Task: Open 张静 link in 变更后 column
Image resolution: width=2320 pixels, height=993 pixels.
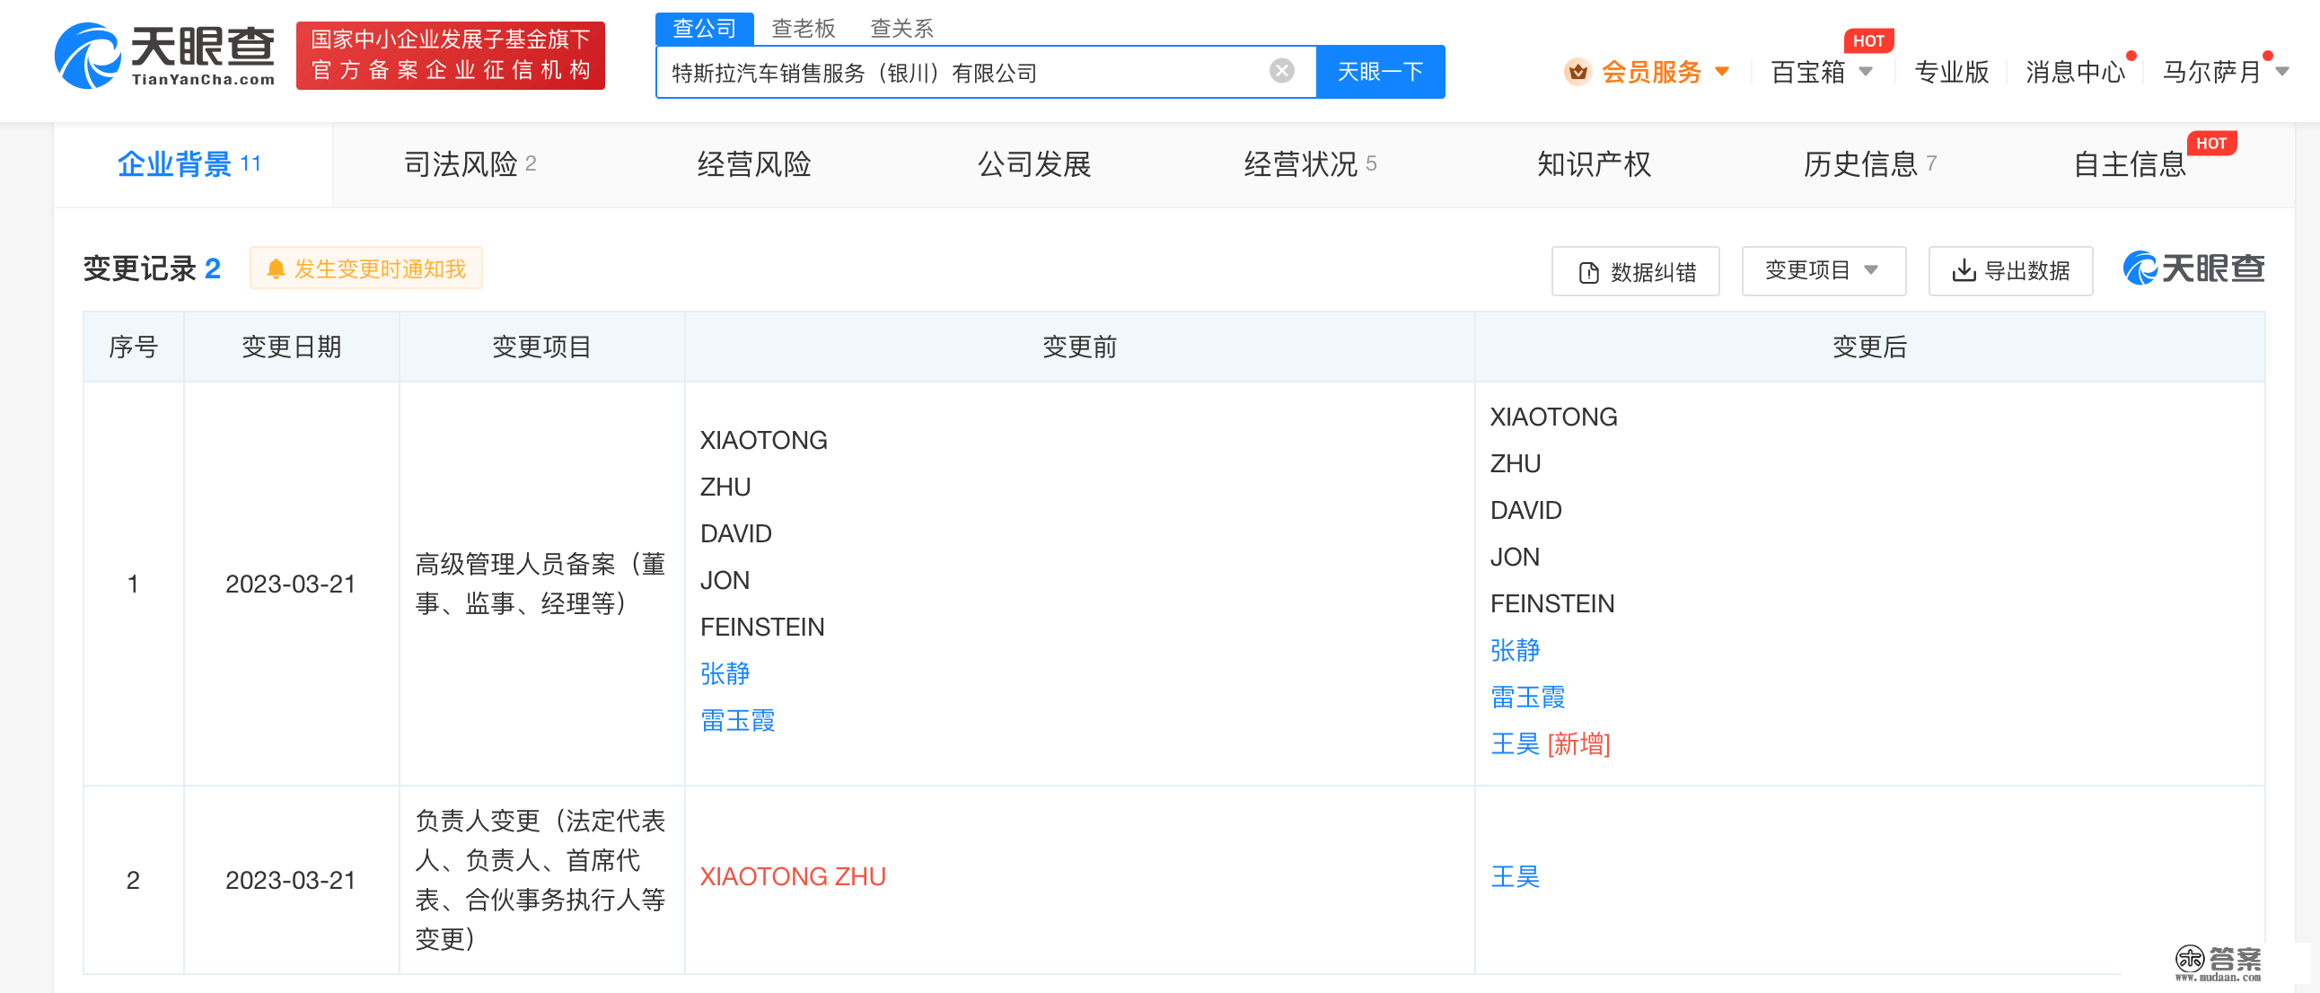Action: (1515, 649)
